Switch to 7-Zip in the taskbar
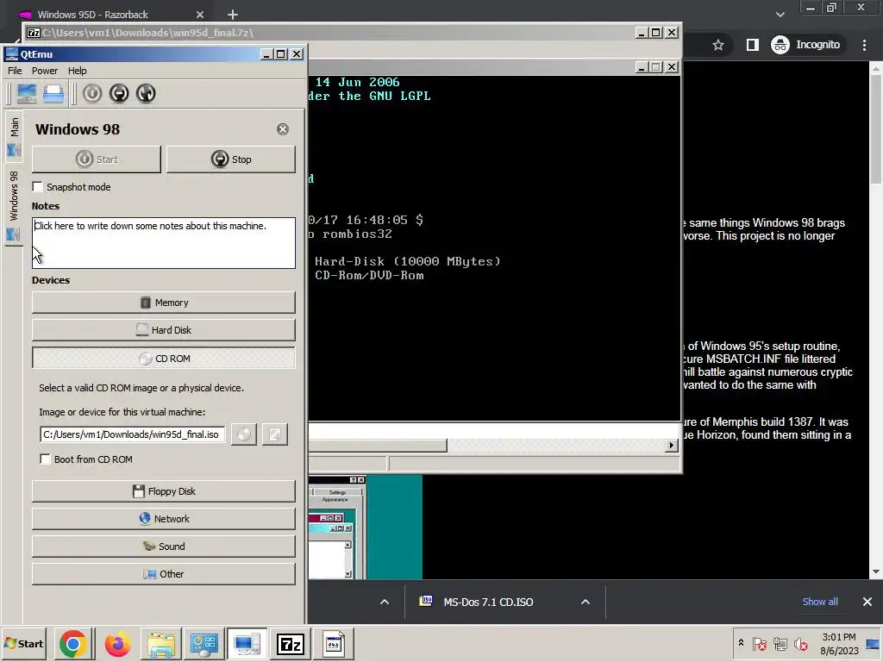Image resolution: width=883 pixels, height=662 pixels. point(290,643)
